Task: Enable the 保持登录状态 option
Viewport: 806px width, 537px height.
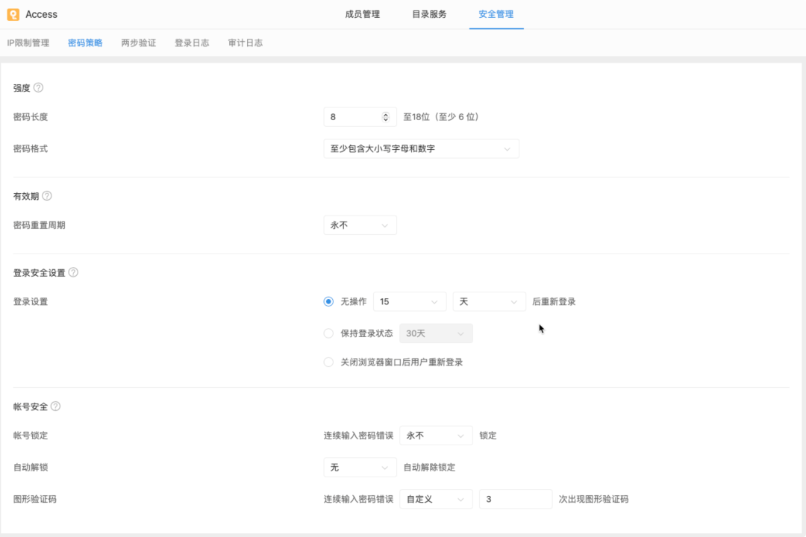Action: coord(328,333)
